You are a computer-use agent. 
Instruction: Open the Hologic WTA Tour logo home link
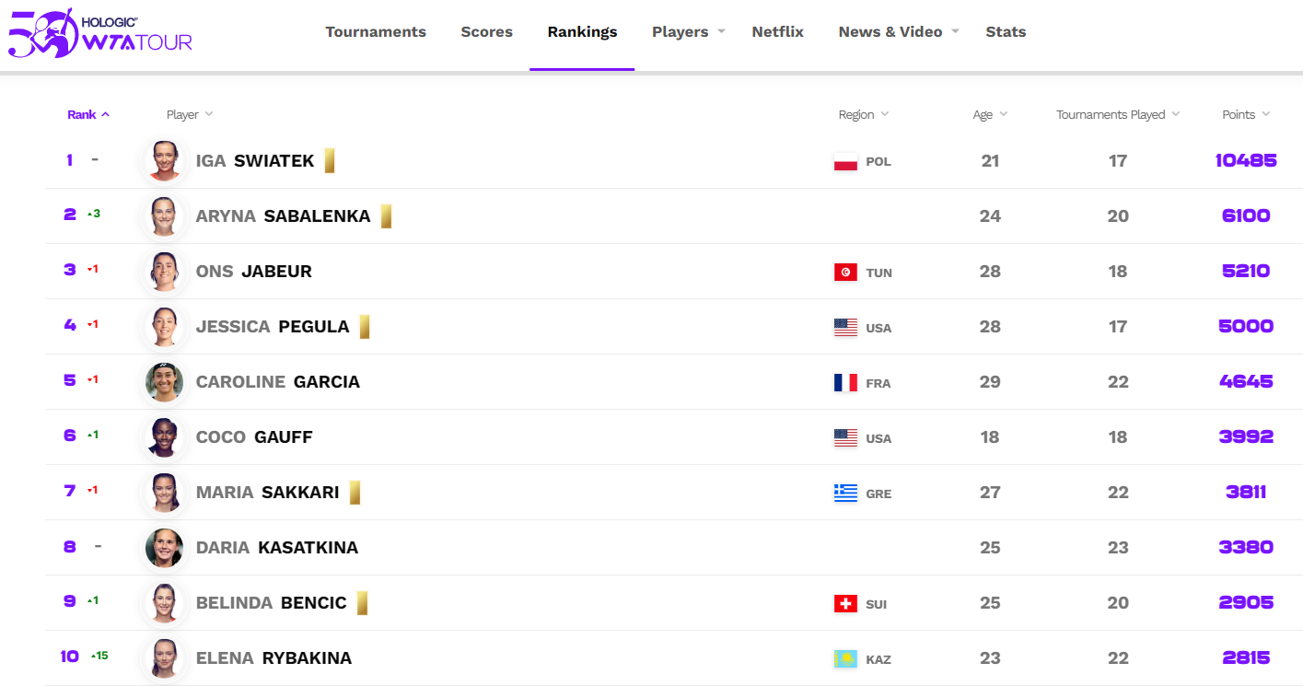click(x=100, y=33)
